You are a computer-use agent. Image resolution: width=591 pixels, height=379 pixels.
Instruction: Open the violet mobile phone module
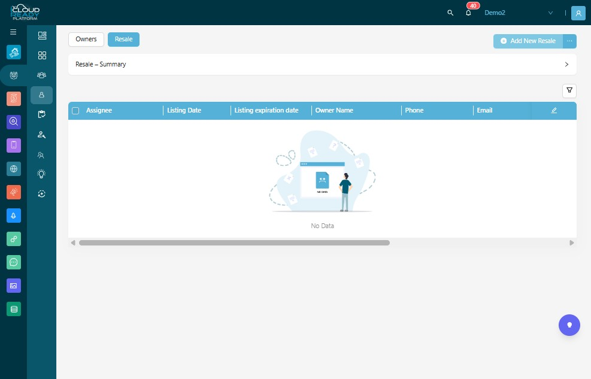click(14, 145)
